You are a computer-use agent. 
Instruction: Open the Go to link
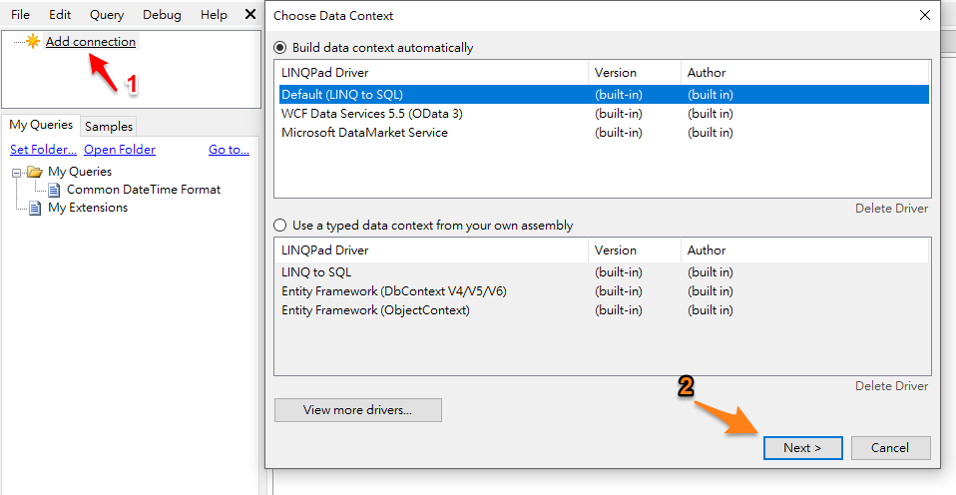click(229, 150)
